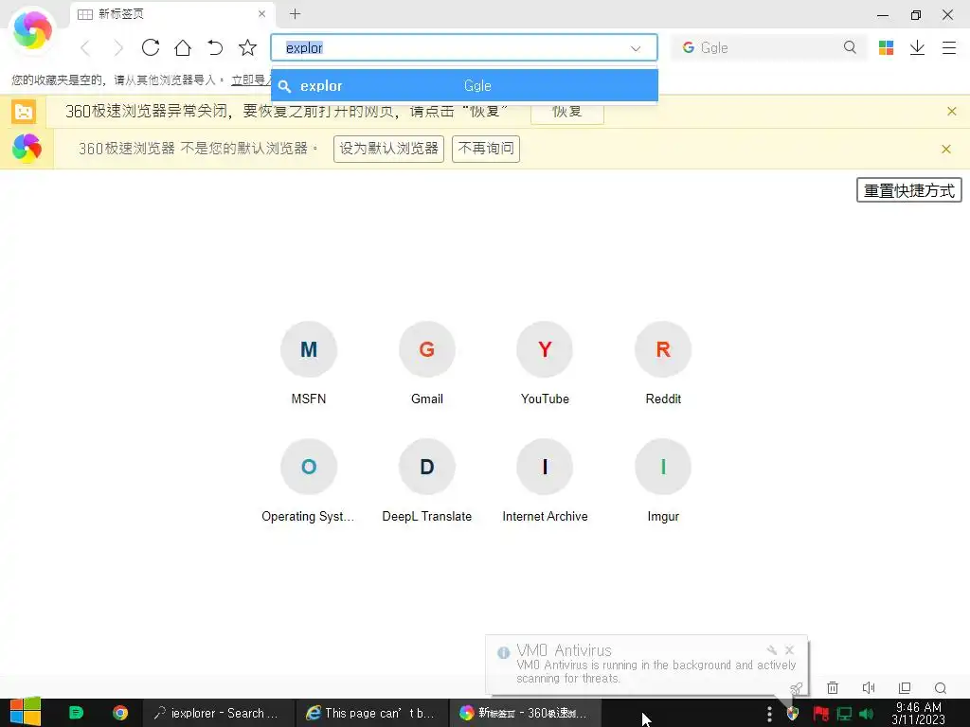Open the MSFN shortcut

(309, 363)
